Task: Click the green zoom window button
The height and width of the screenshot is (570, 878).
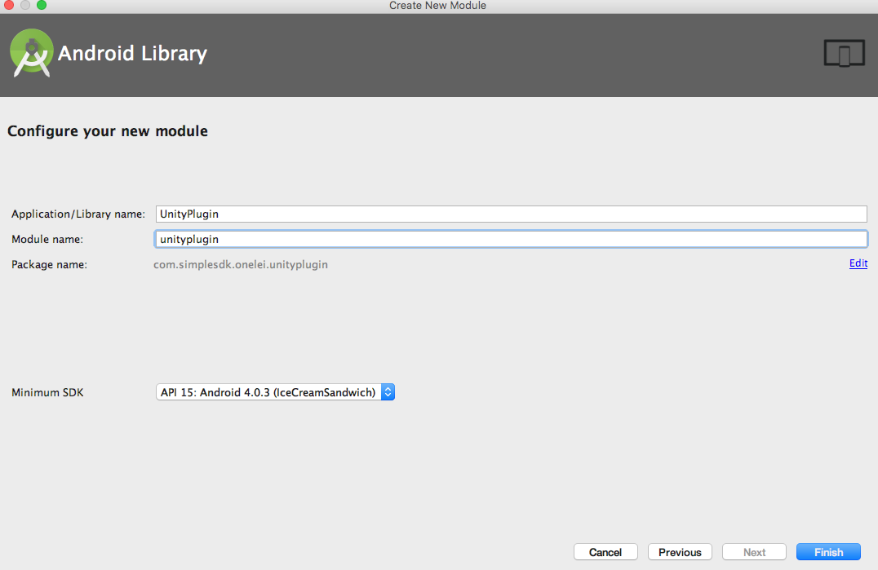Action: [x=42, y=5]
